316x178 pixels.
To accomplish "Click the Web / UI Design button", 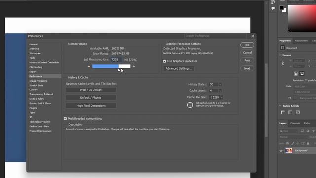I will point(91,90).
